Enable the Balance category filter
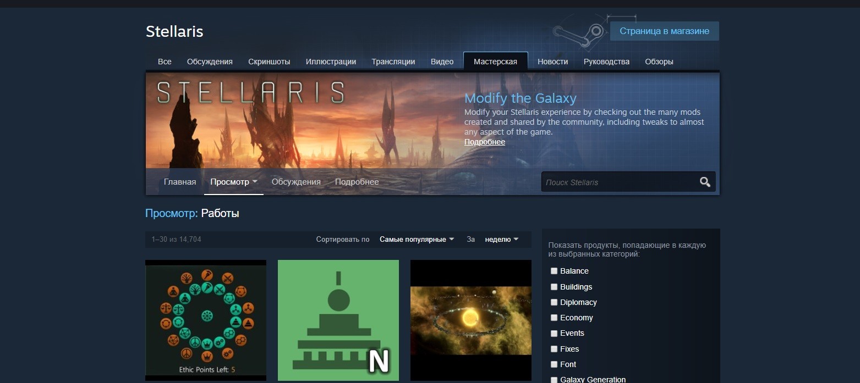 click(x=554, y=271)
